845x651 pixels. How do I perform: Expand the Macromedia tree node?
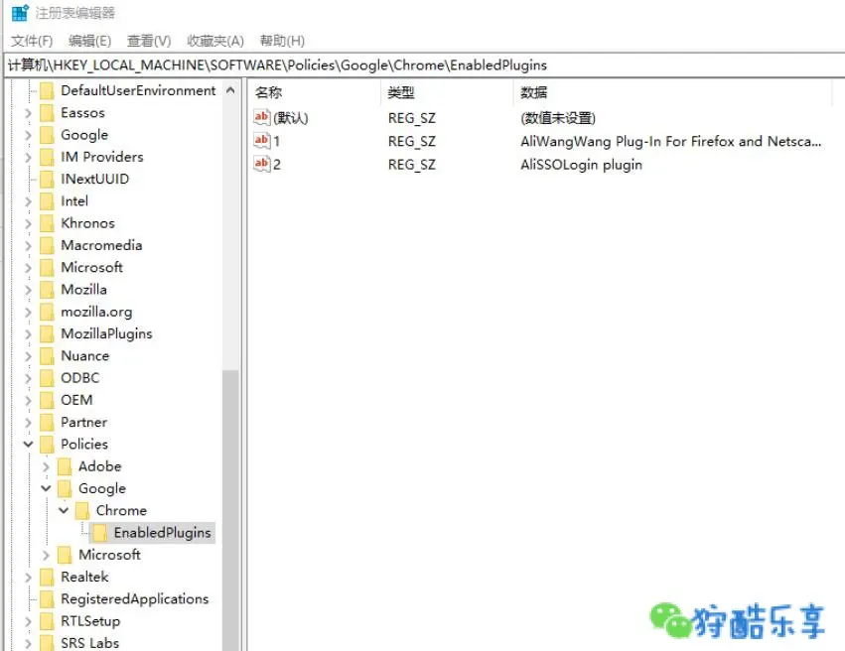(x=28, y=245)
